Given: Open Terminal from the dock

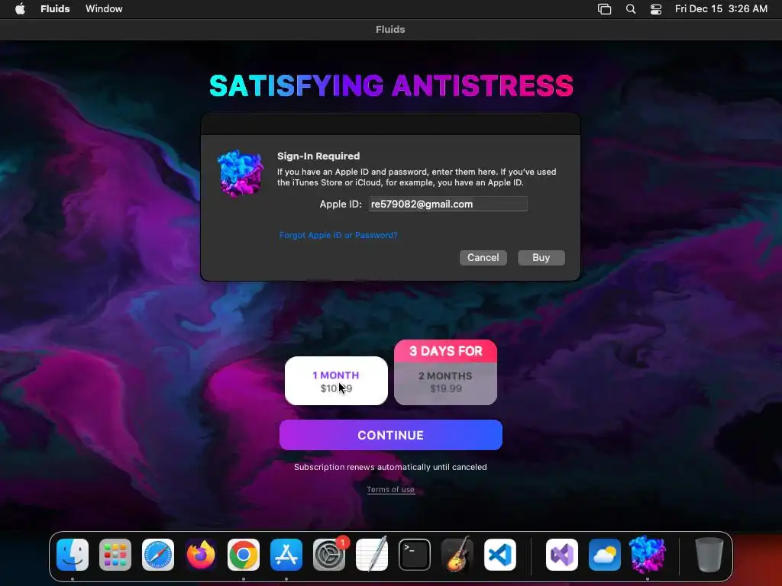Looking at the screenshot, I should pos(415,555).
